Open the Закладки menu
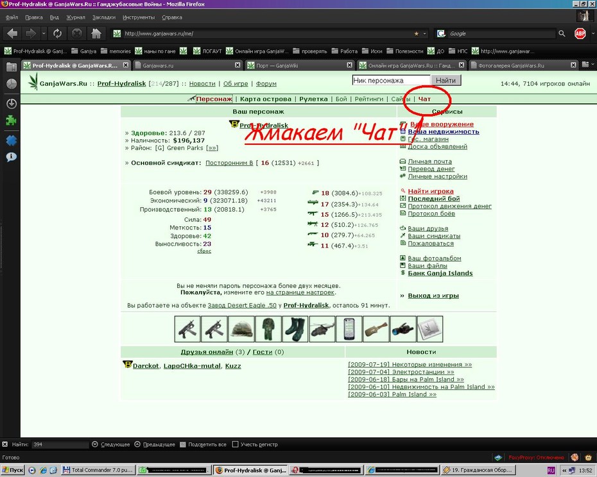Image resolution: width=597 pixels, height=477 pixels. click(103, 17)
